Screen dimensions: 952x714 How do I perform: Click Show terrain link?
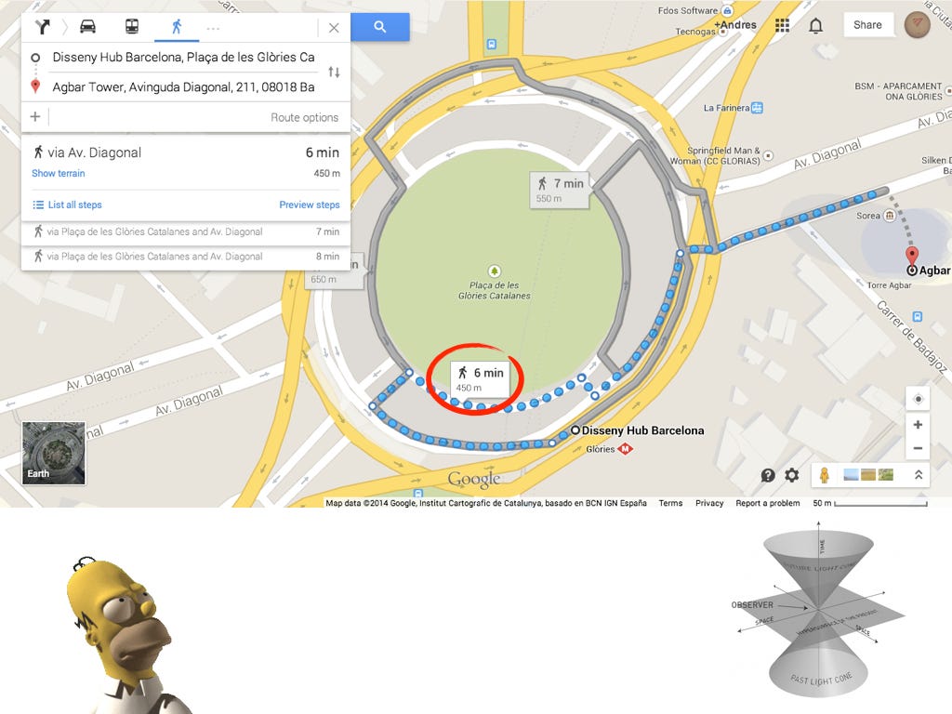tap(59, 173)
